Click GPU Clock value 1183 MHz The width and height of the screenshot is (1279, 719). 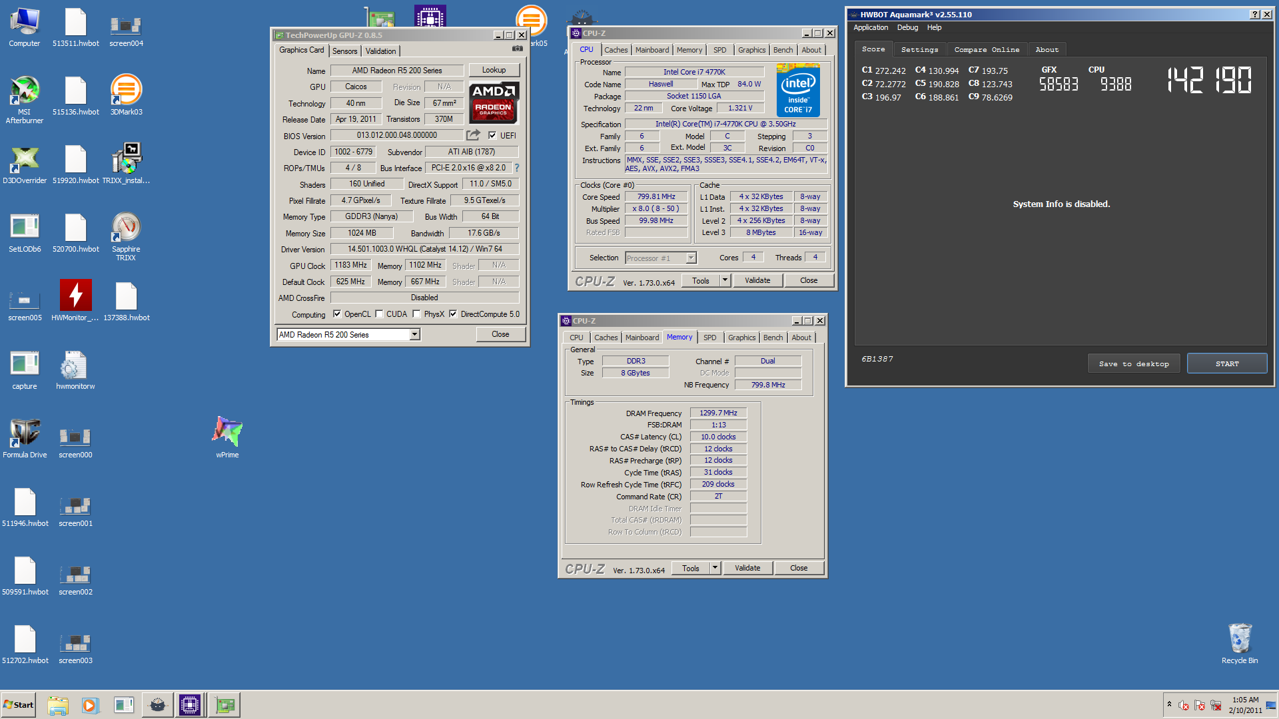tap(350, 265)
